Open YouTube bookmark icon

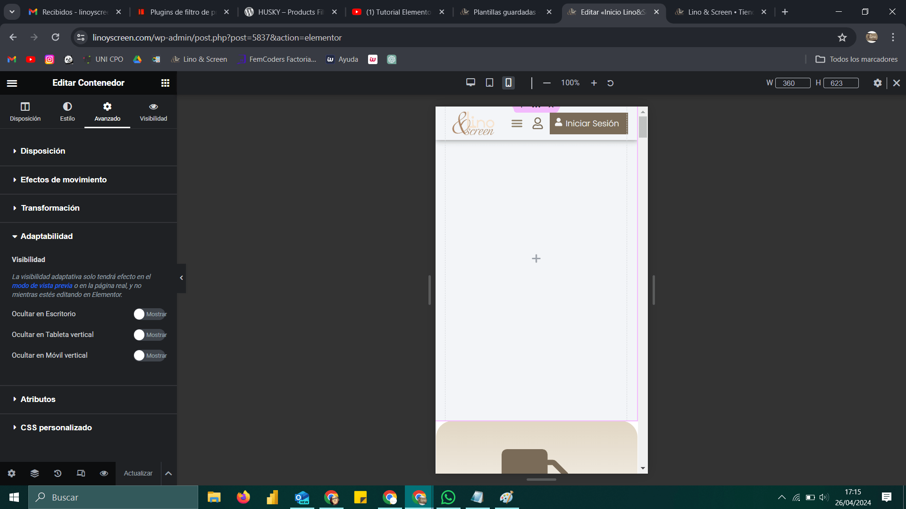[31, 59]
